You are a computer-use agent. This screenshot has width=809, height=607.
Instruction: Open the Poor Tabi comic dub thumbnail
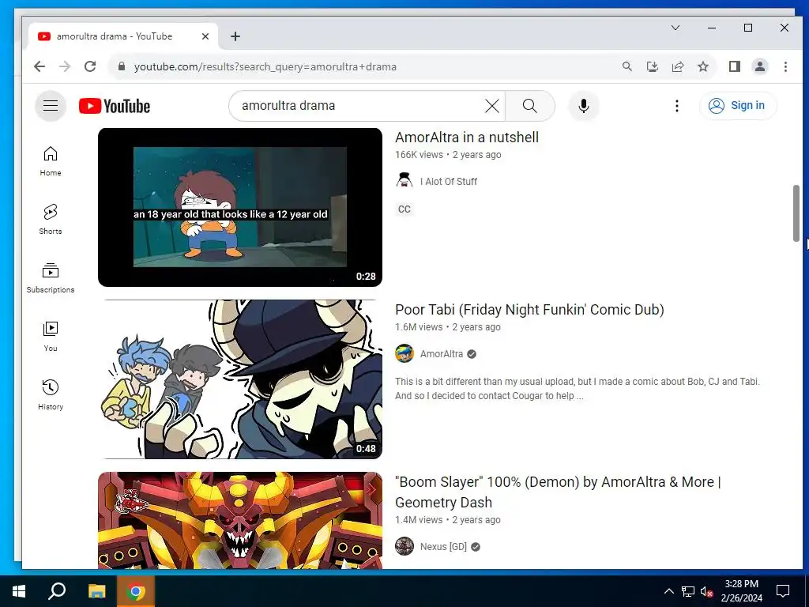coord(240,379)
